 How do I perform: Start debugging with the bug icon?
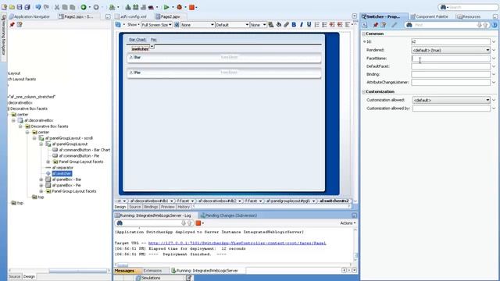click(179, 7)
